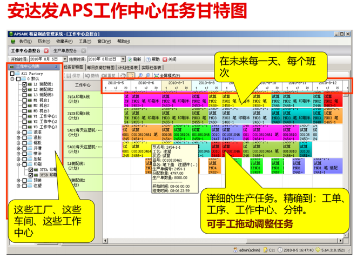Image resolution: width=357 pixels, height=258 pixels.
Task: Uncheck the L1 装配线1 checkbox
Action: (25, 84)
